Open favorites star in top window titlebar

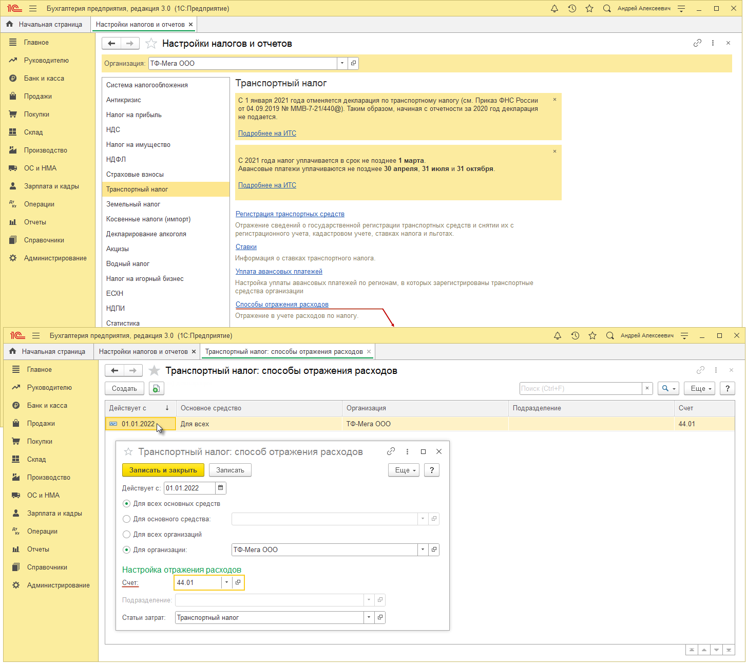589,9
